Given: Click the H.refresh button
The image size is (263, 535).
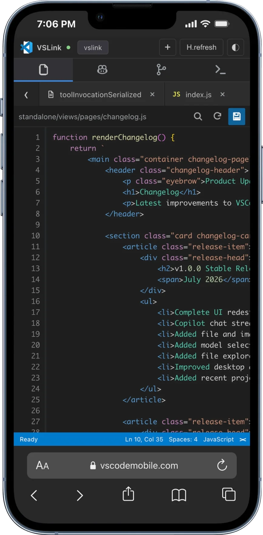Looking at the screenshot, I should [201, 47].
